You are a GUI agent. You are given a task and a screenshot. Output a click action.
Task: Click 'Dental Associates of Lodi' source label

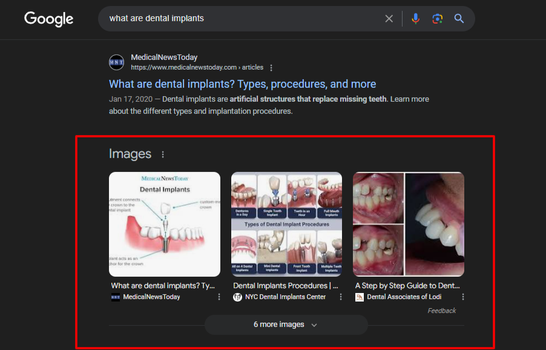click(x=404, y=297)
